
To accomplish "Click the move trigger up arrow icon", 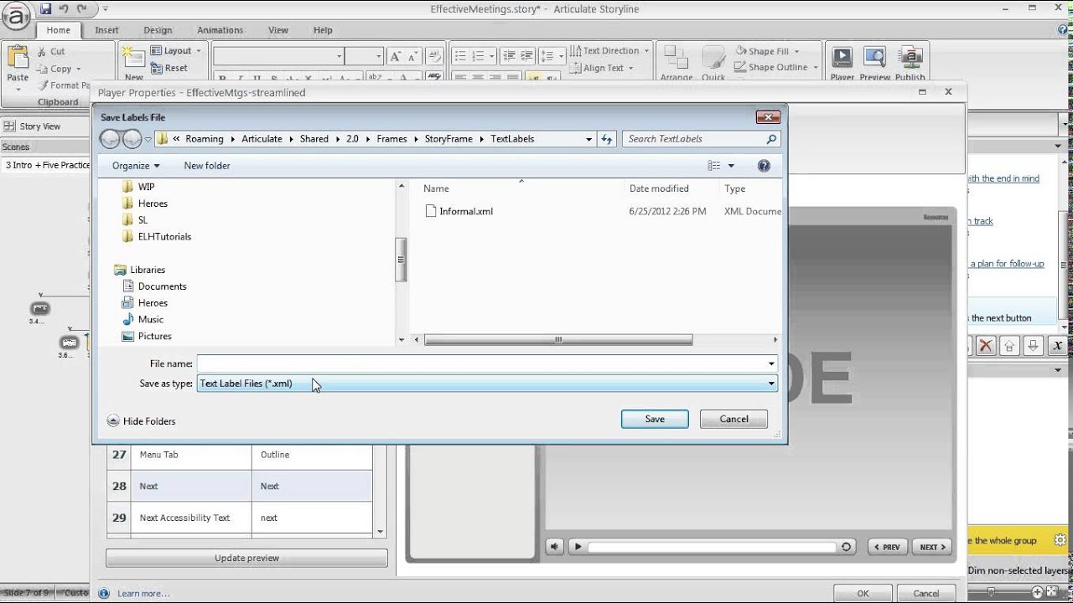I will (1009, 346).
